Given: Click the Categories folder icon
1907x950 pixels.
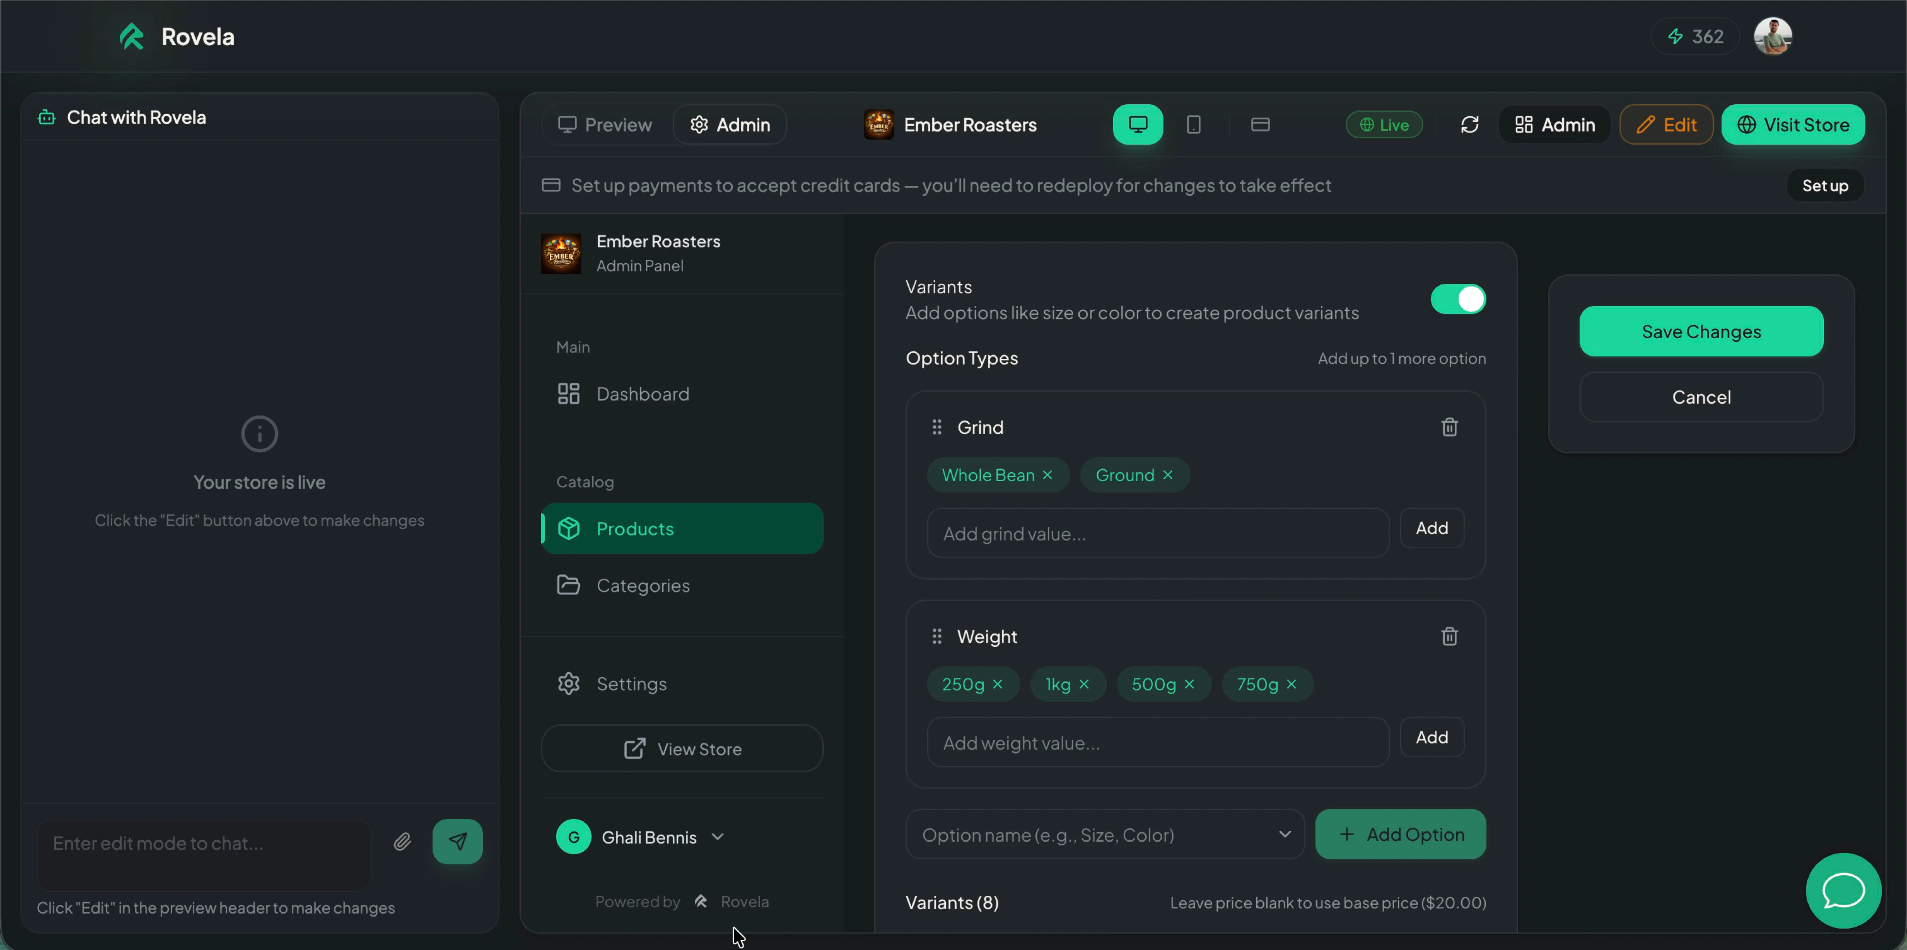Looking at the screenshot, I should pyautogui.click(x=568, y=585).
